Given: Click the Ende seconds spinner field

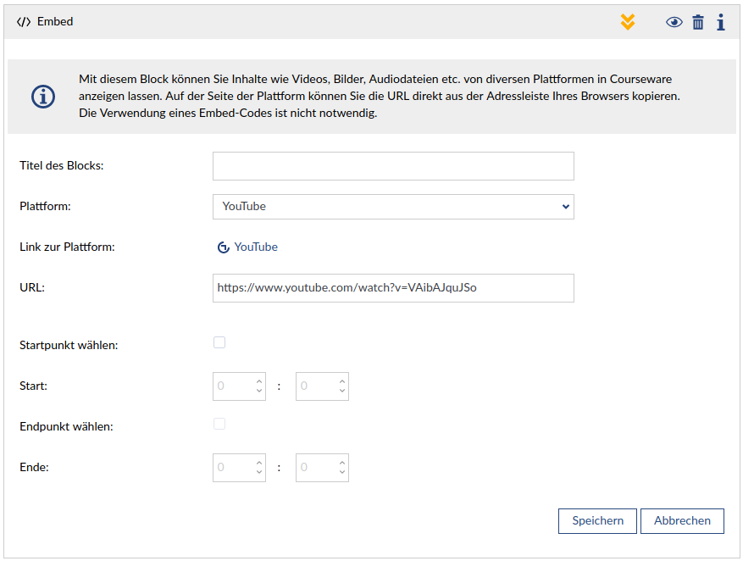Looking at the screenshot, I should (x=316, y=468).
